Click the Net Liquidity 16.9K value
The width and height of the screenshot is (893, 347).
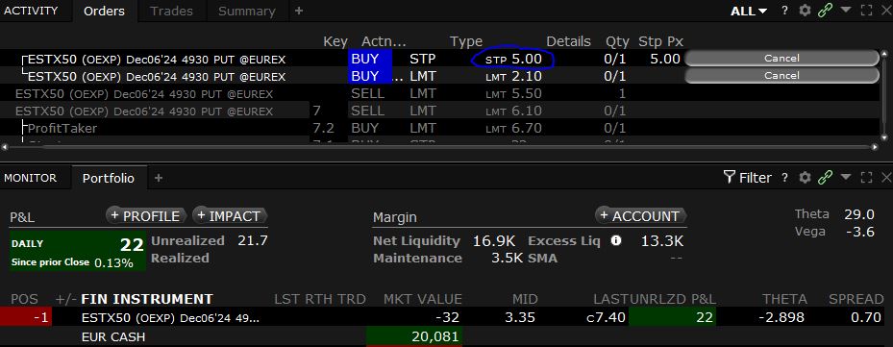pos(494,240)
